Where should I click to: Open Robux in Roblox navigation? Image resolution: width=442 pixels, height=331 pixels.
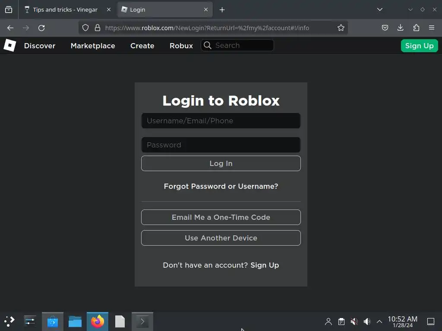pos(181,46)
